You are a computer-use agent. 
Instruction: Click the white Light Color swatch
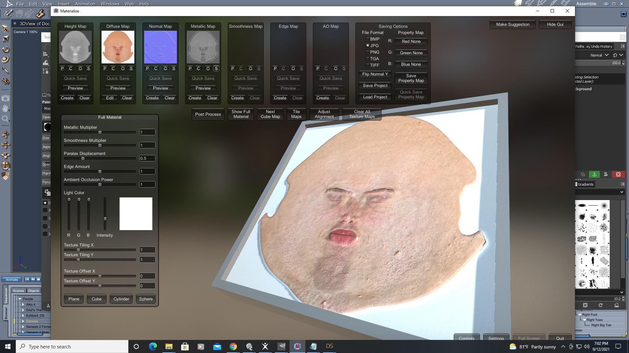coord(136,214)
